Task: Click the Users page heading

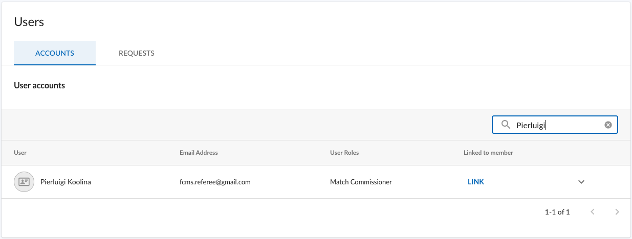Action: click(x=29, y=22)
